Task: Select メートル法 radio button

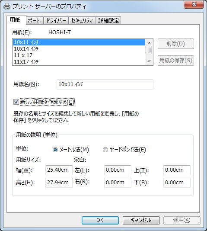Action: (55, 150)
